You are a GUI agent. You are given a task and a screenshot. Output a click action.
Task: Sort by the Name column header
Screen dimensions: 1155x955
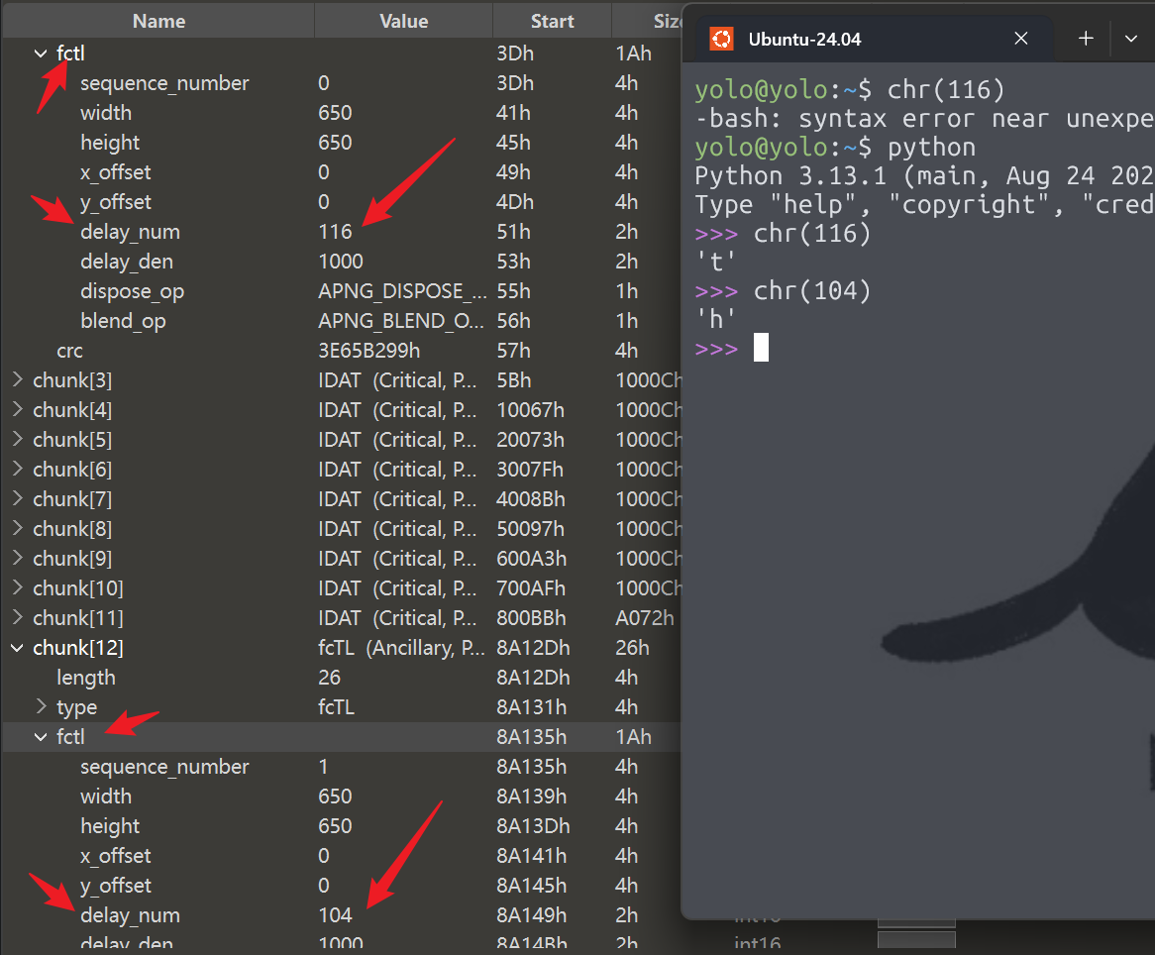(x=158, y=21)
